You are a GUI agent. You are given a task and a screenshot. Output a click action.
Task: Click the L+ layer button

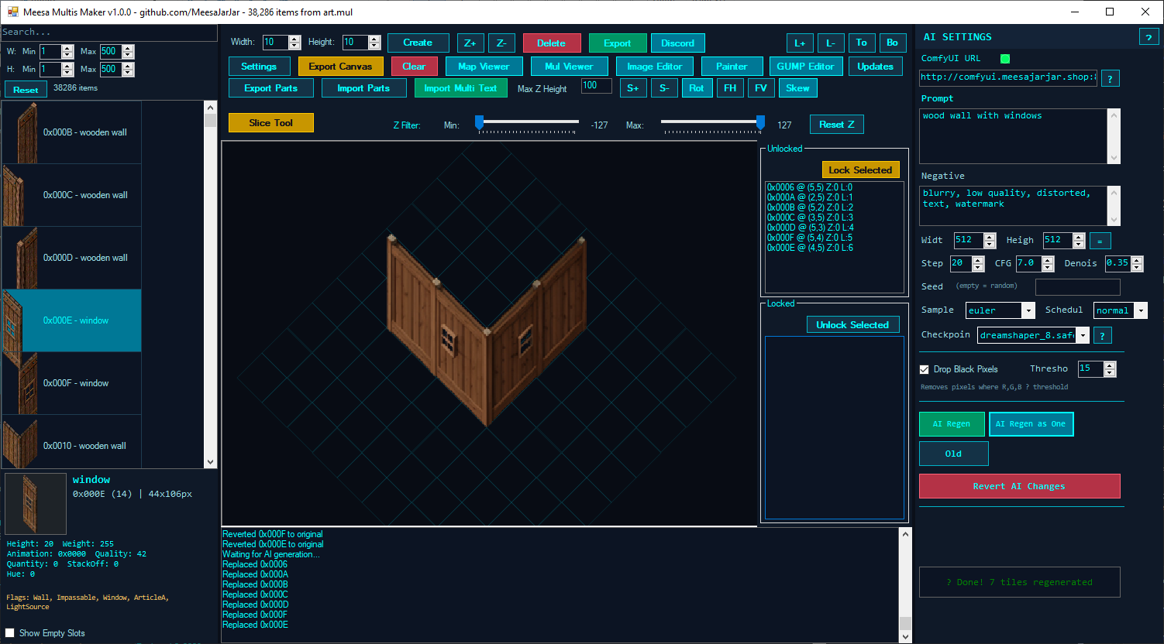pos(800,43)
